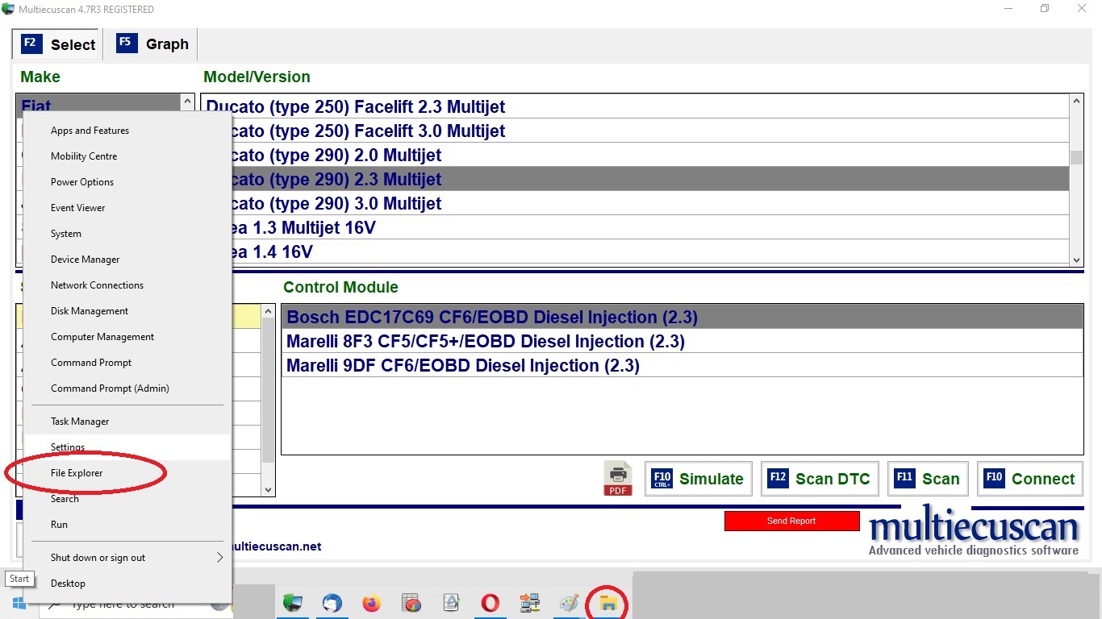Select Ducato (type 290) 2.0 Multijet
1102x619 pixels.
[x=636, y=155]
